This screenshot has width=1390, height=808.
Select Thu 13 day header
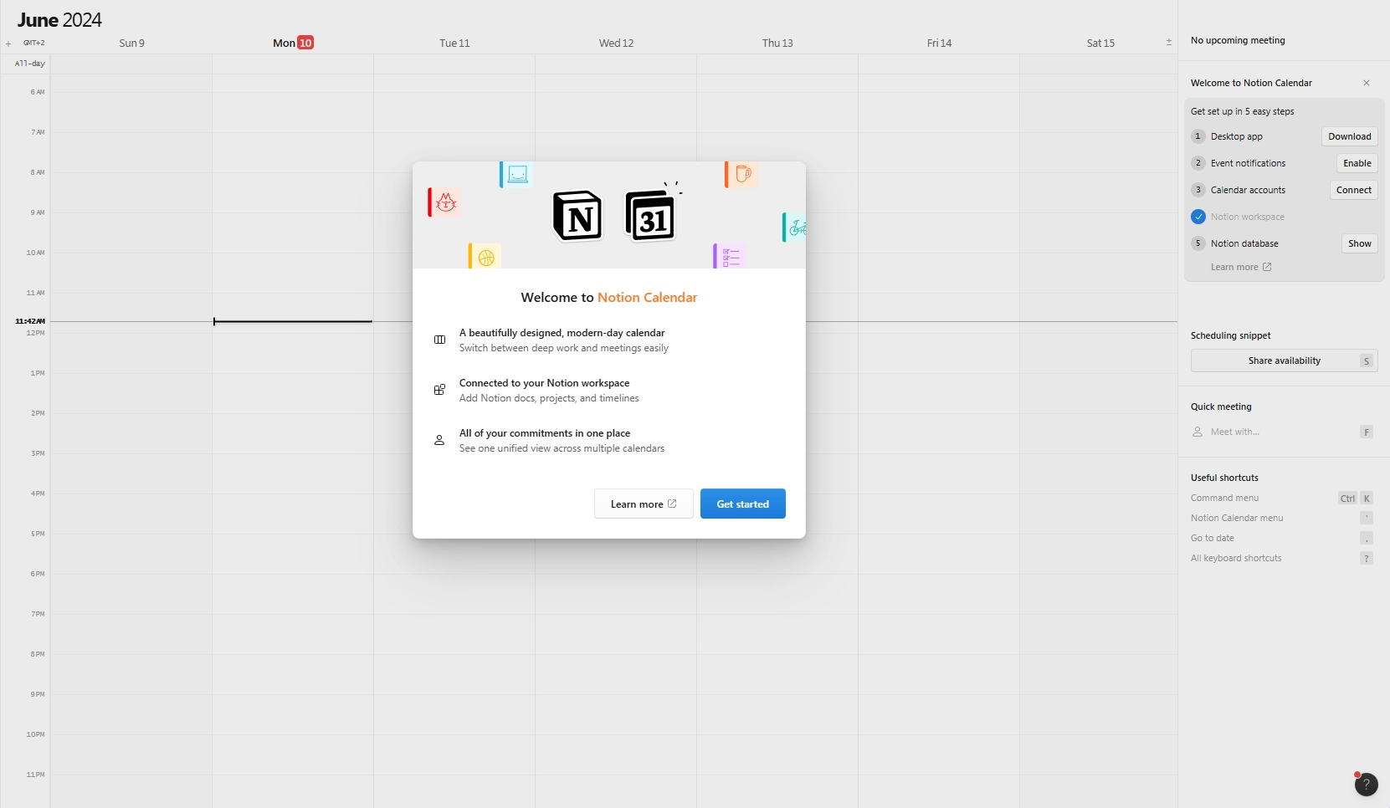[777, 43]
